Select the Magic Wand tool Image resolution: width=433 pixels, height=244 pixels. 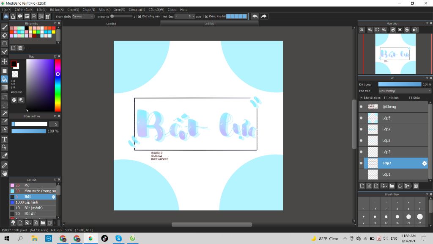pyautogui.click(x=4, y=113)
